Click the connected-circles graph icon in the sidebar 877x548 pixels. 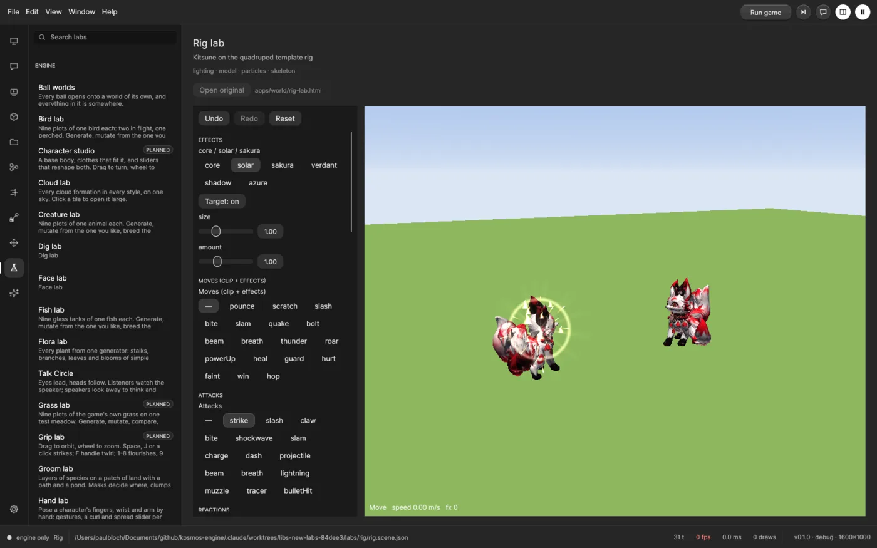[x=14, y=167]
